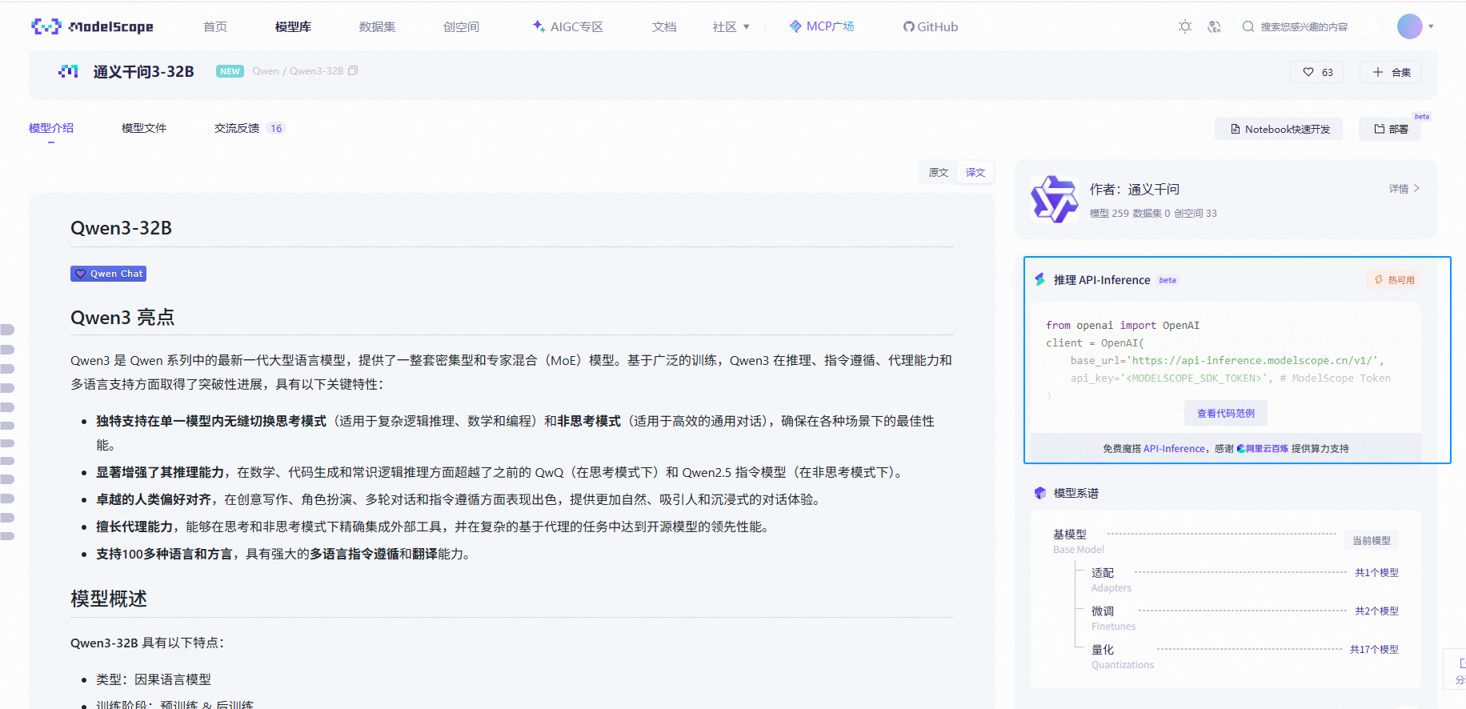Switch to the 模型文件 tab
Image resolution: width=1466 pixels, height=709 pixels.
(x=144, y=128)
